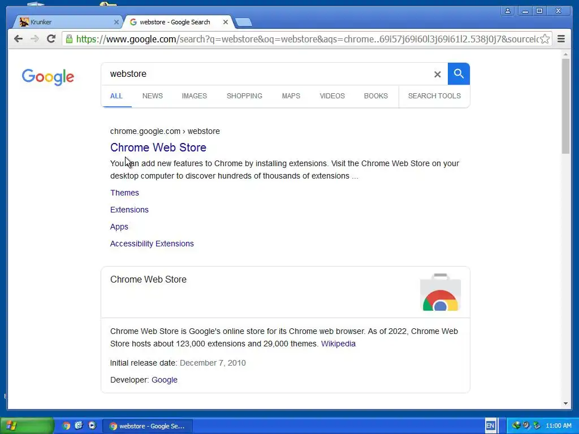Select the ALL search filter
The image size is (579, 434).
[x=116, y=96]
